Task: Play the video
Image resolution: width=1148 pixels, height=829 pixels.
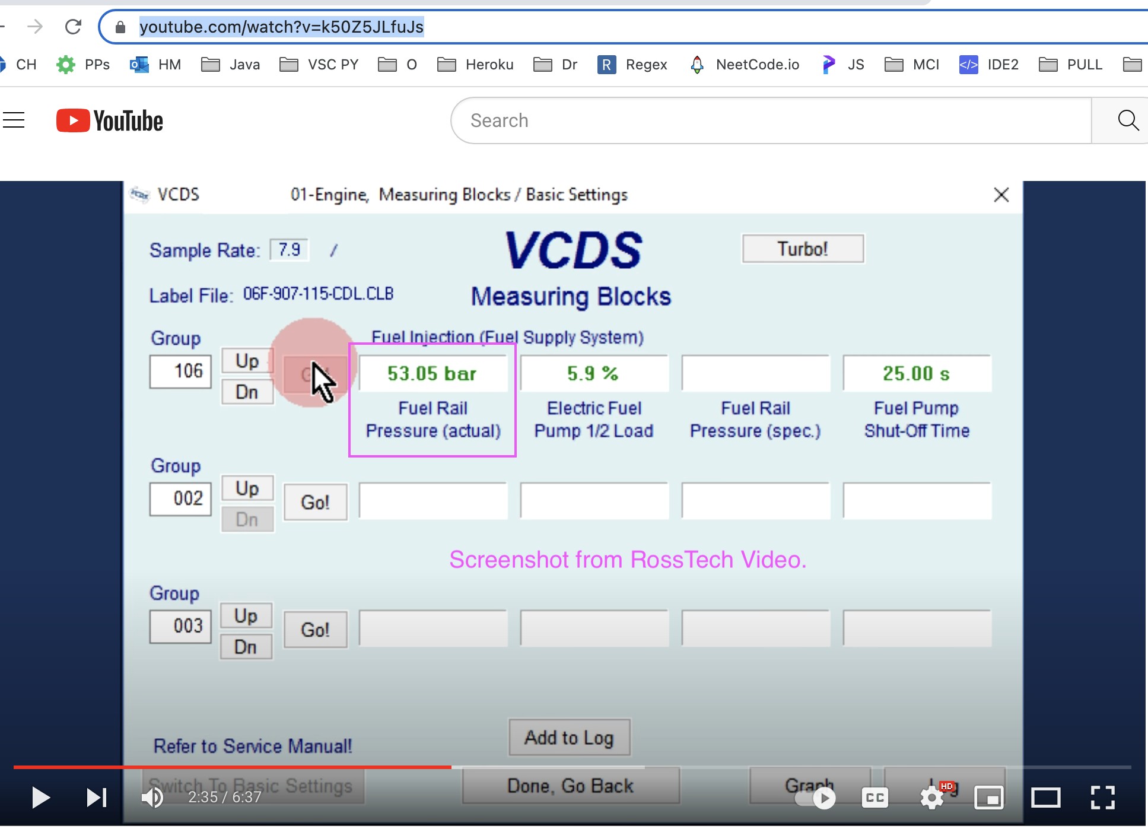Action: (40, 797)
